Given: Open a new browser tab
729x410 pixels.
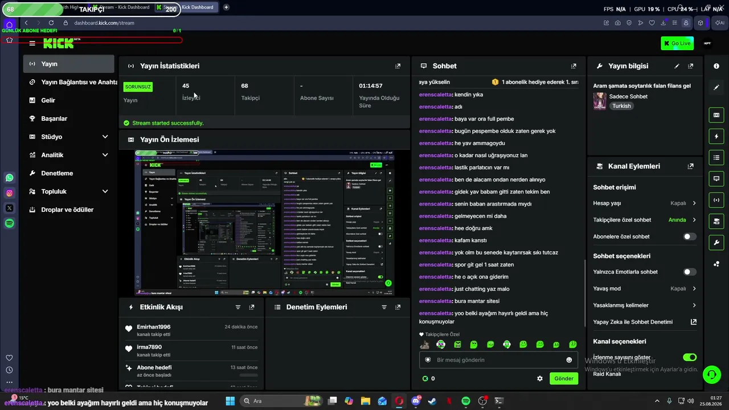Looking at the screenshot, I should point(226,7).
